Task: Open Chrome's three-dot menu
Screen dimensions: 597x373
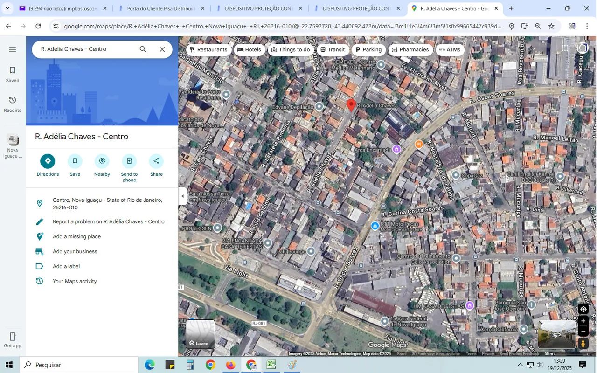Action: [587, 26]
